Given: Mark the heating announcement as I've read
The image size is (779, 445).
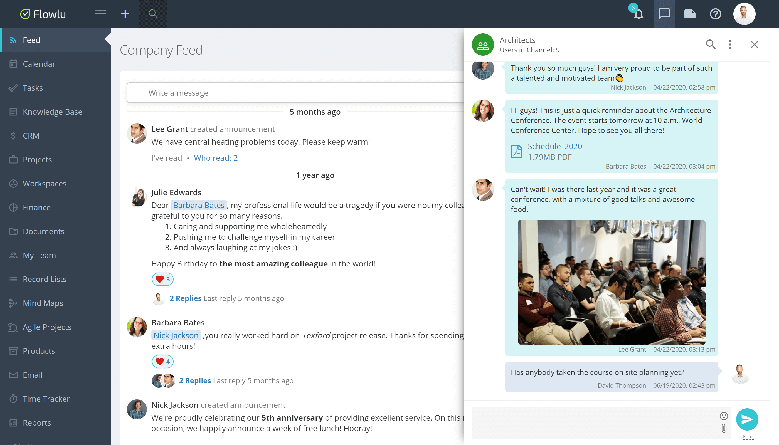Looking at the screenshot, I should (x=166, y=158).
